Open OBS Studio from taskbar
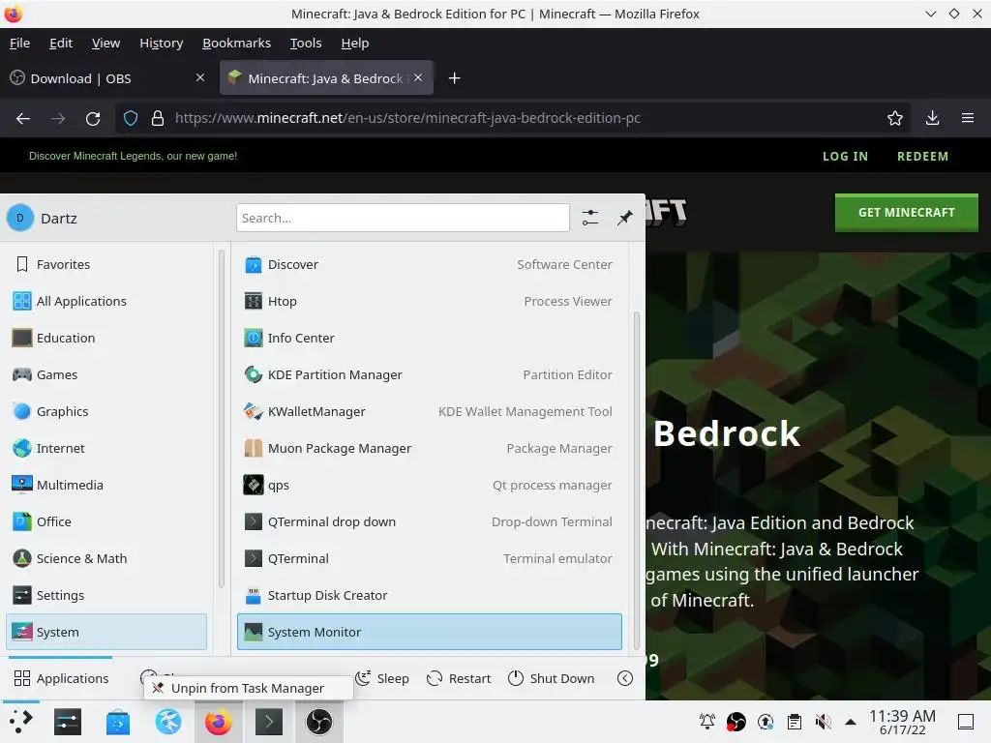Screen dimensions: 991x743 pos(319,722)
